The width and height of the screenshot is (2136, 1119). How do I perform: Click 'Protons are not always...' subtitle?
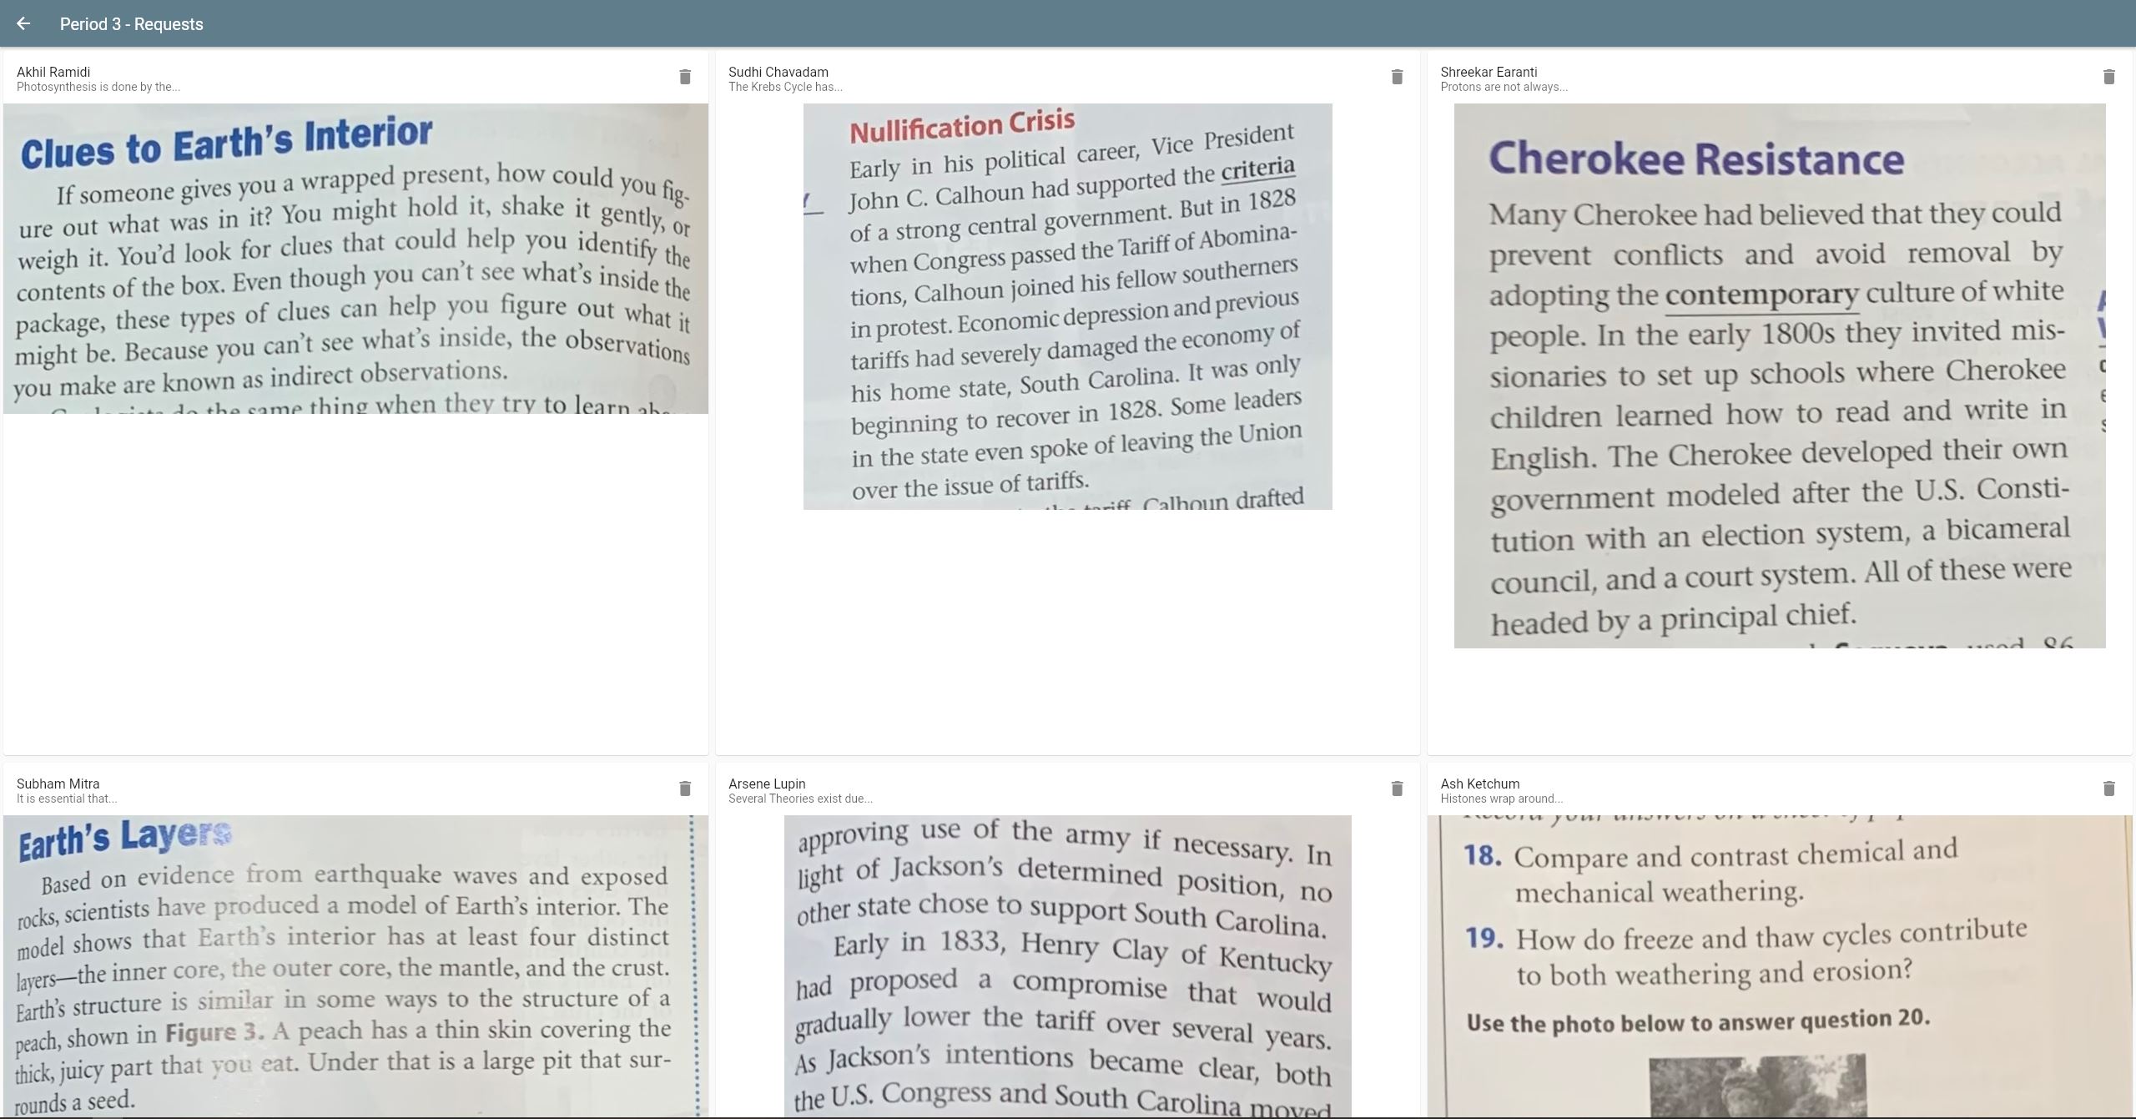(1504, 87)
